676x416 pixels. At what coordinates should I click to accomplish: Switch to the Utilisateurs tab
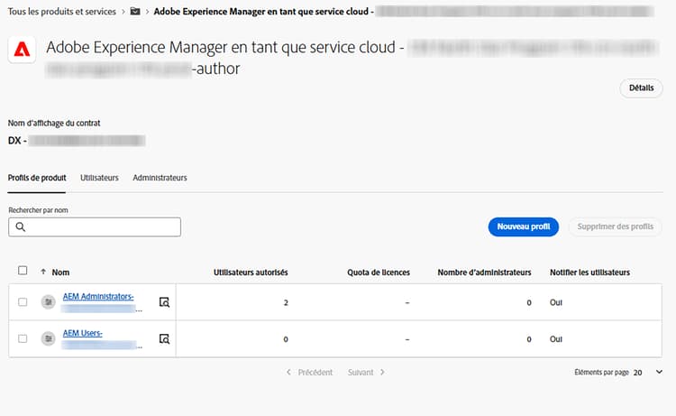99,178
